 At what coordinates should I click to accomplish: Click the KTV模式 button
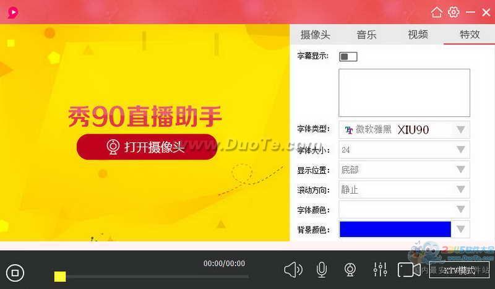click(459, 270)
